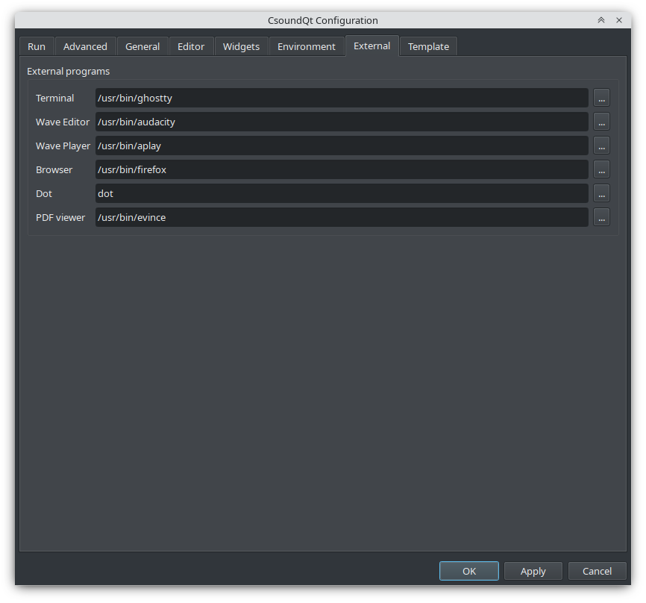Browse for PDF viewer program path

[601, 218]
